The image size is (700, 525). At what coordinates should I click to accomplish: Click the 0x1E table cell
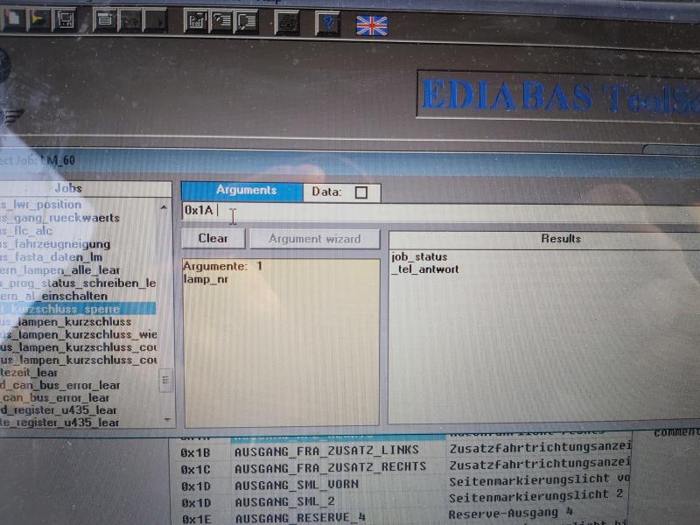click(x=196, y=519)
